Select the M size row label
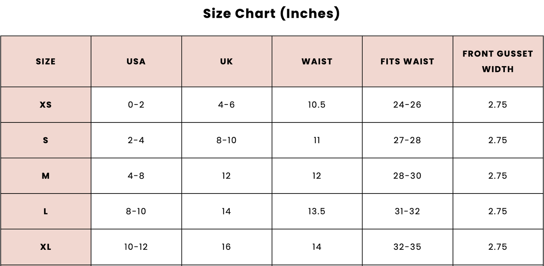 (x=46, y=176)
